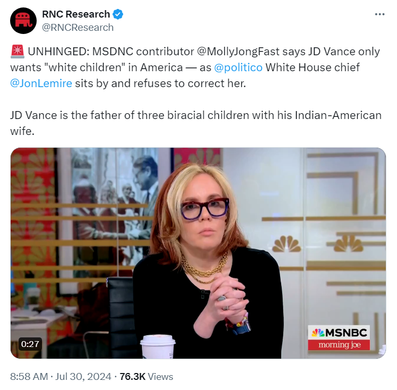Open the @JonLemire mention link
The image size is (397, 390).
[41, 83]
